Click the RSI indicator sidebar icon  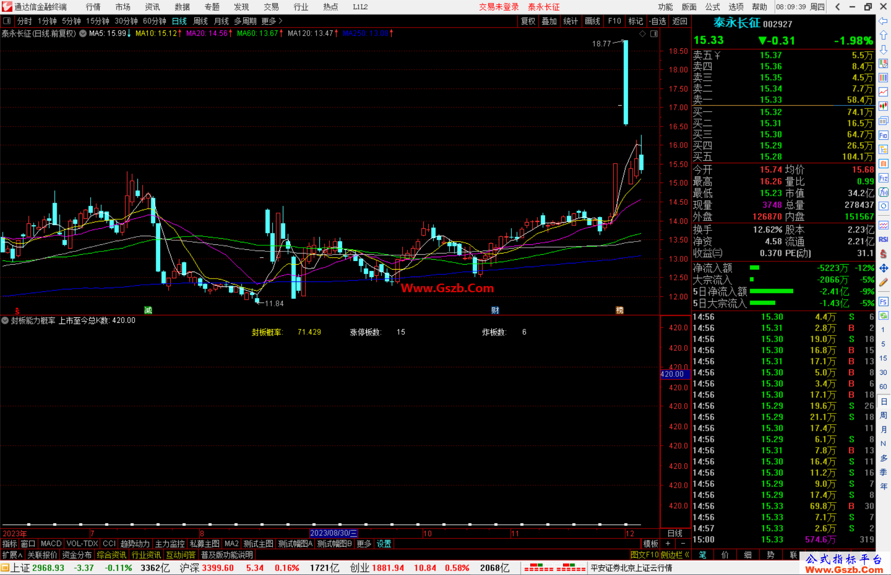pyautogui.click(x=883, y=239)
